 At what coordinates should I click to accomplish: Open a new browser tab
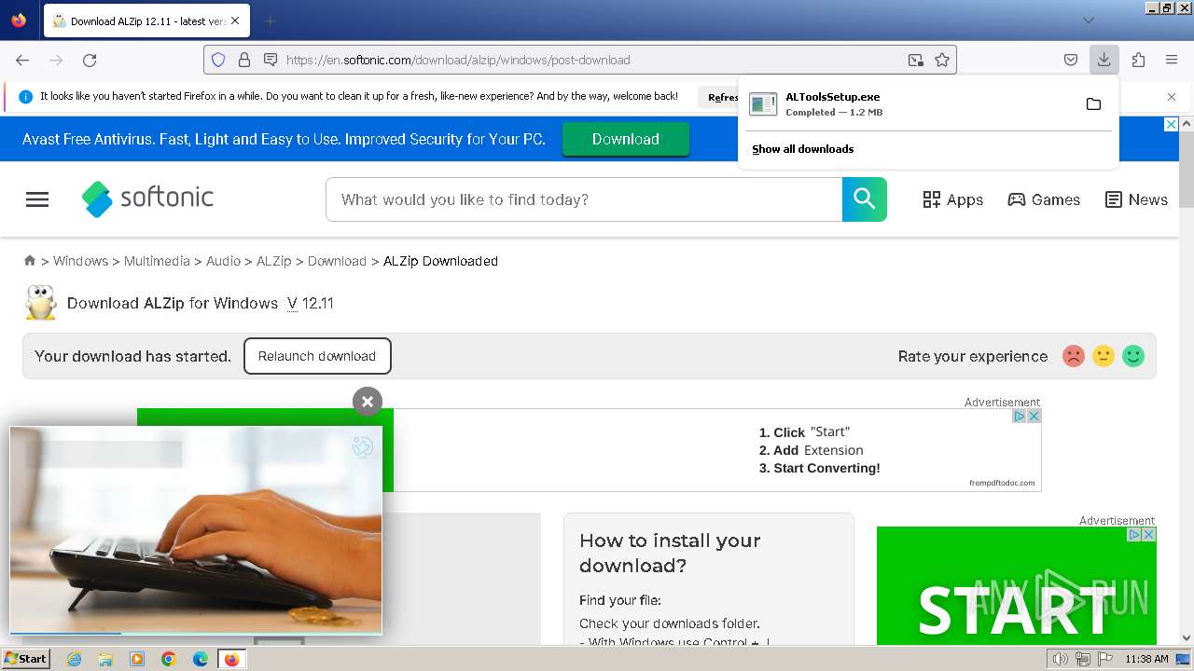270,21
